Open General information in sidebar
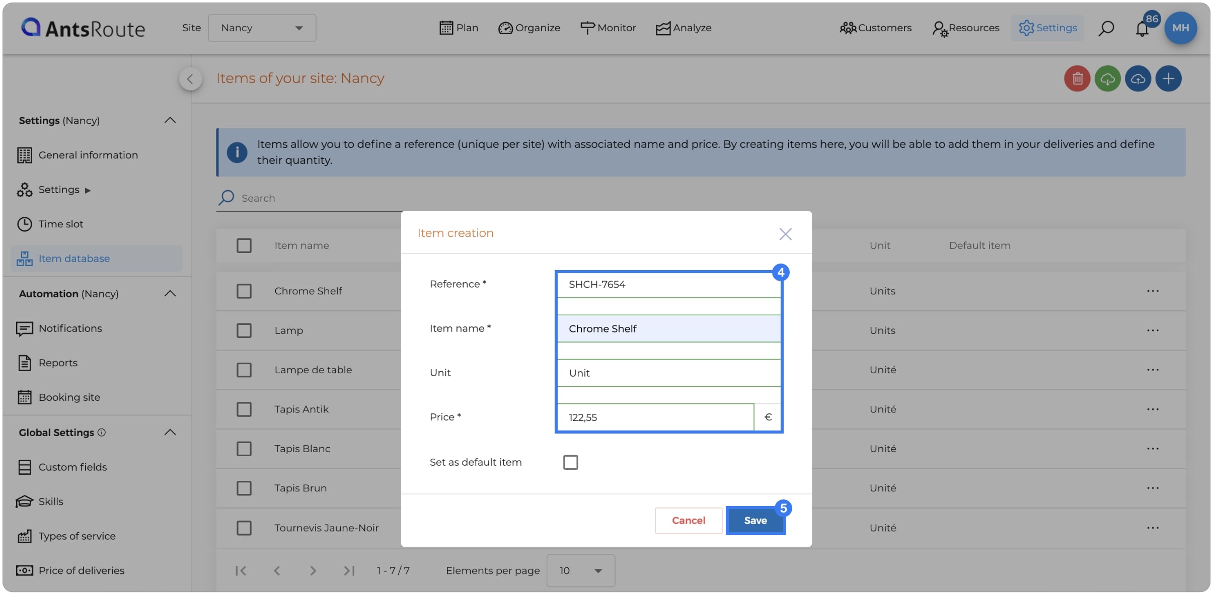 [x=78, y=155]
